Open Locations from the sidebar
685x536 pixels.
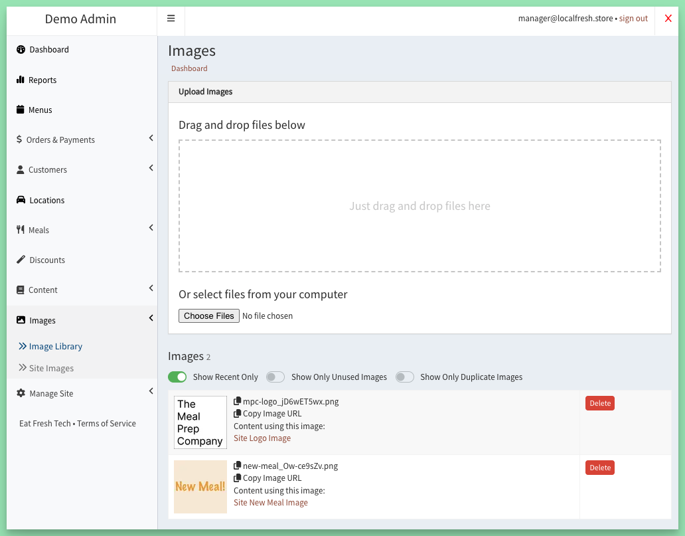point(46,200)
